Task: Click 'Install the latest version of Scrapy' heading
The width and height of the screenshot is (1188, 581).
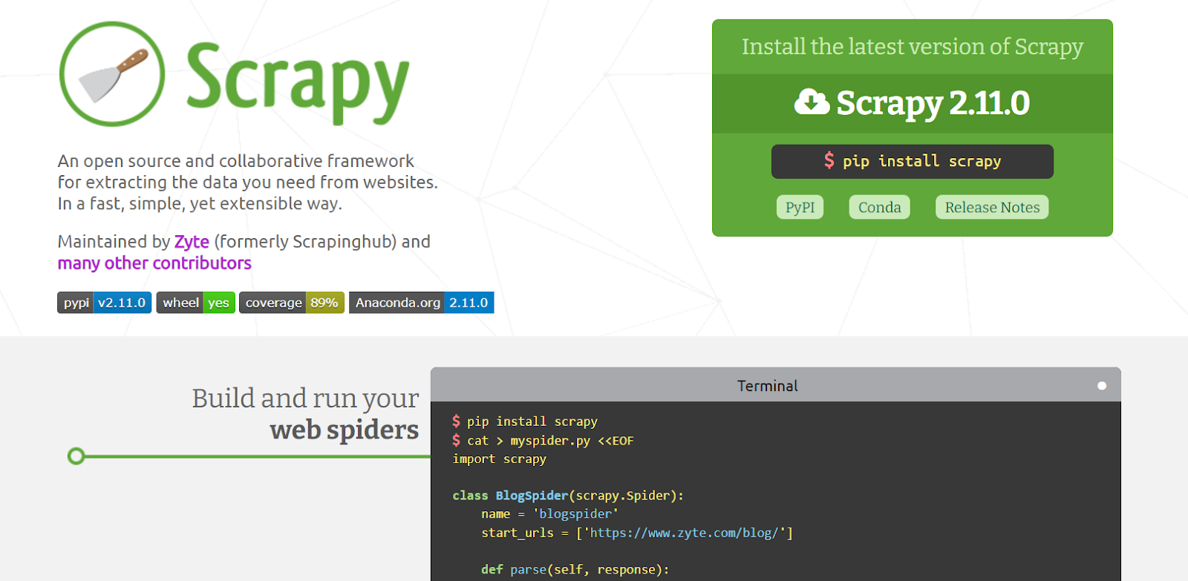Action: pos(913,47)
